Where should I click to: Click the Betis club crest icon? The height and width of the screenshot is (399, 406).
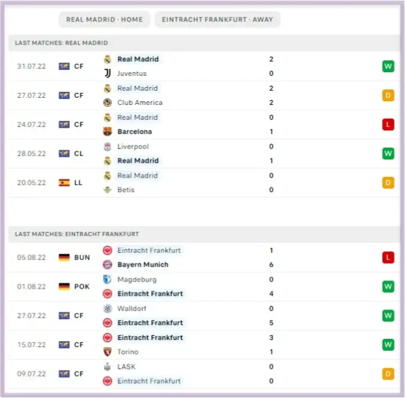tap(107, 190)
